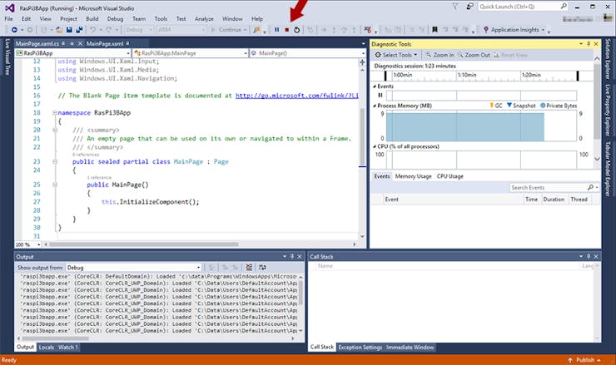Click the code editor vertical scrollbar thumb
This screenshot has width=616, height=365.
(362, 137)
